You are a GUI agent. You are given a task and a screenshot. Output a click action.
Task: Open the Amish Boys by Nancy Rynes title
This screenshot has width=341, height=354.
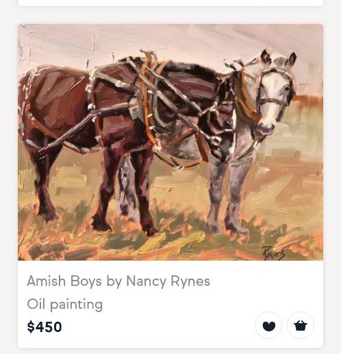click(118, 281)
